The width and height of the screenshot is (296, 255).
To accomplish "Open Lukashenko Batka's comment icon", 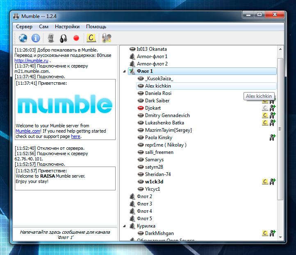I will (265, 123).
